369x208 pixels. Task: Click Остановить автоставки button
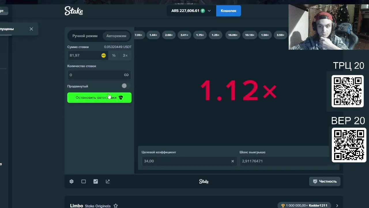point(99,98)
